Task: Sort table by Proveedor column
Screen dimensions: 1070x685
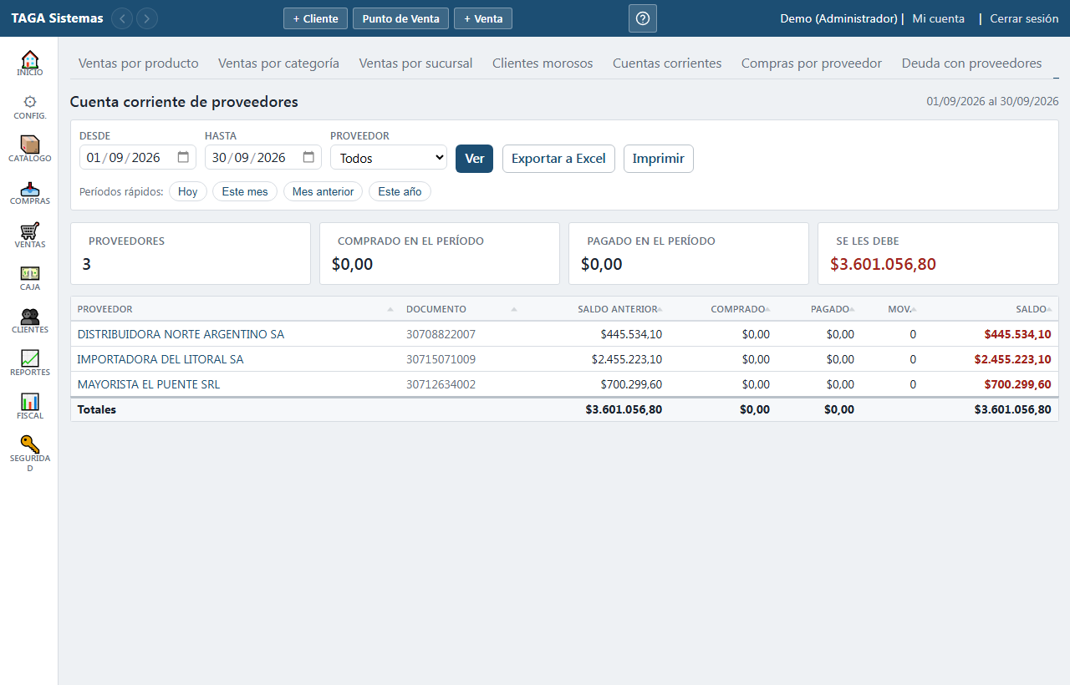Action: tap(235, 309)
